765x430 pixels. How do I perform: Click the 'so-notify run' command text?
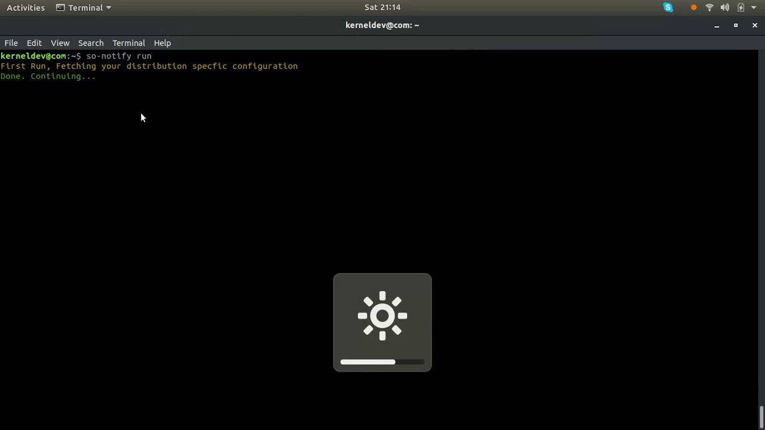coord(118,56)
